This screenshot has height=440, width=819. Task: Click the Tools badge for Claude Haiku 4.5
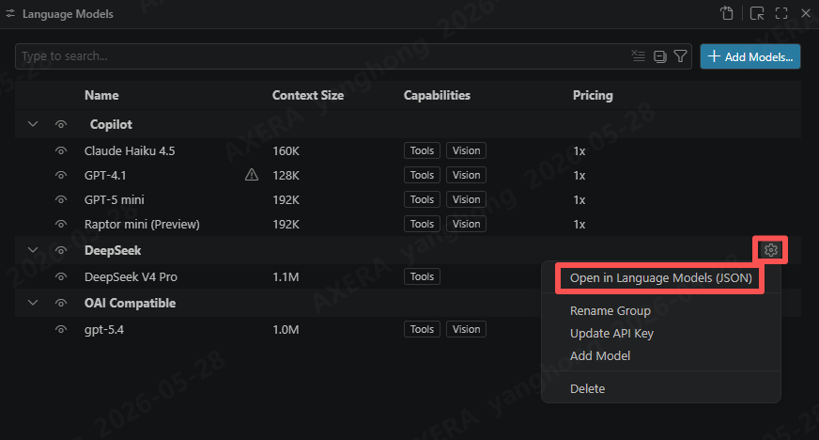pyautogui.click(x=422, y=150)
